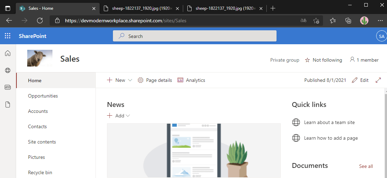Open My sites globe icon in left rail

click(8, 70)
